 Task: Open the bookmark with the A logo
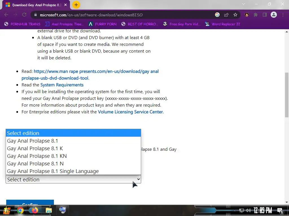click(x=102, y=24)
